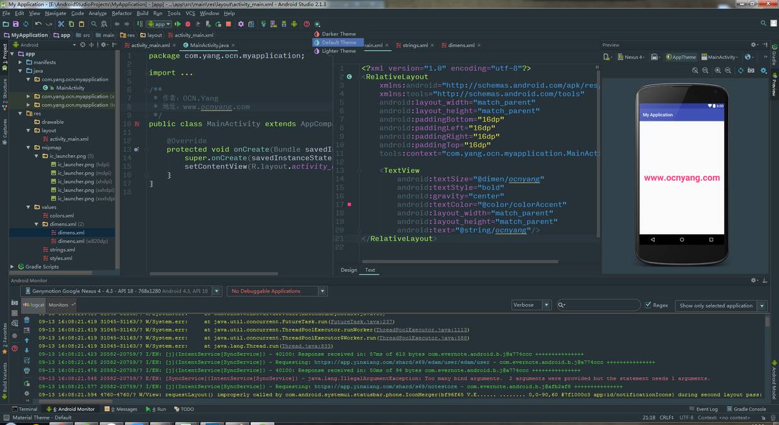Open Settings via the gear toolbar icon
This screenshot has height=425, width=779.
[241, 24]
